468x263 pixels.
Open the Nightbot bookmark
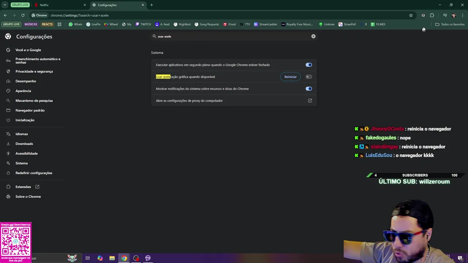182,24
